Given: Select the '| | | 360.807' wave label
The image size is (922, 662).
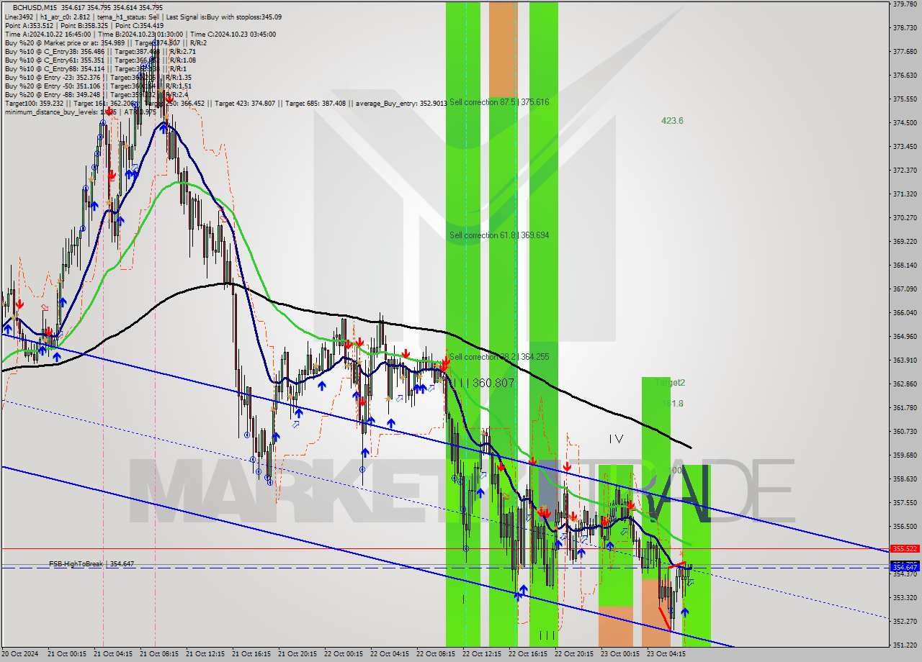Looking at the screenshot, I should (x=483, y=383).
